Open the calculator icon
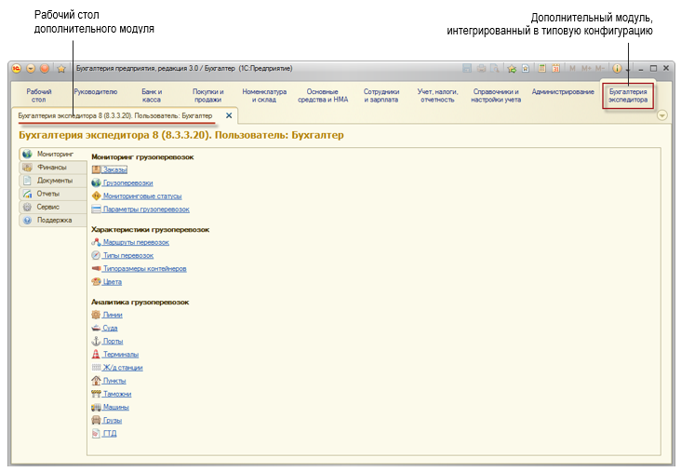Image resolution: width=681 pixels, height=472 pixels. click(x=541, y=68)
